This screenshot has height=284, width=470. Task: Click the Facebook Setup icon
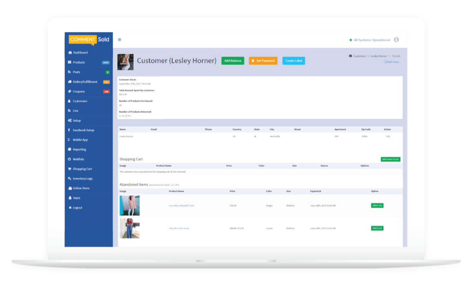point(69,130)
